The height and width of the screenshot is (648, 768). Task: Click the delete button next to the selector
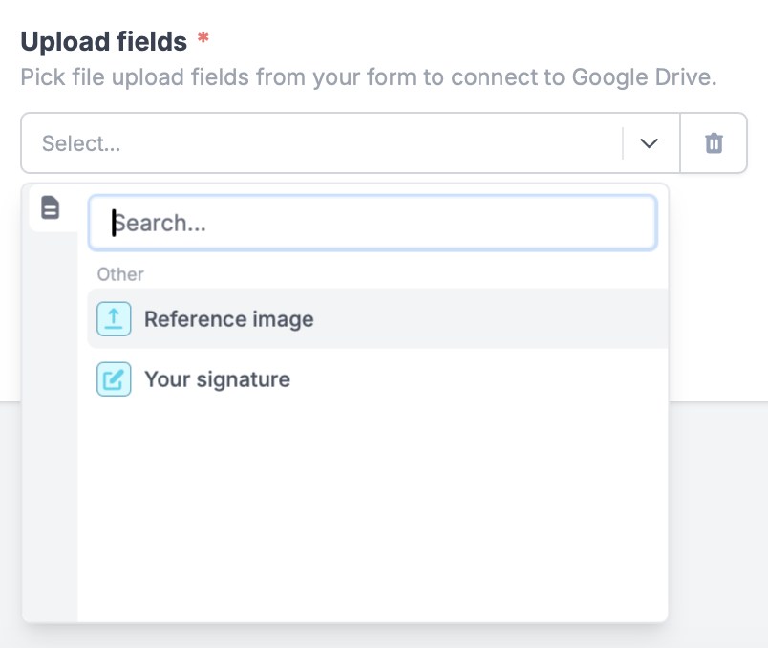pos(714,142)
